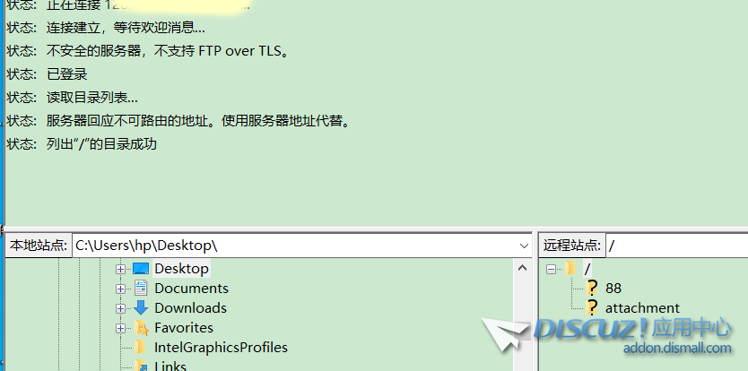Click the 已登录 status log line

point(66,74)
